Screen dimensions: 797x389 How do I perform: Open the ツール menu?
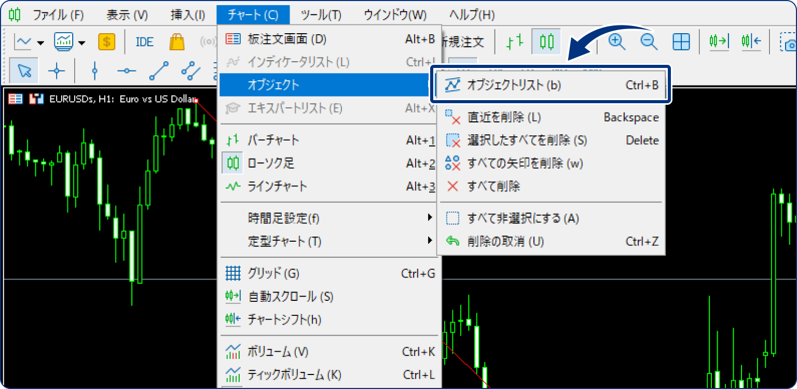coord(320,15)
